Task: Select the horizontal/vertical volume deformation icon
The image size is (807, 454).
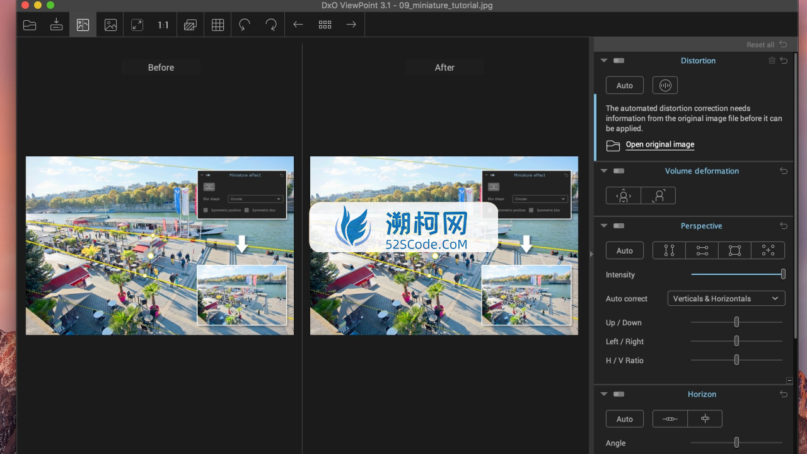Action: point(624,195)
